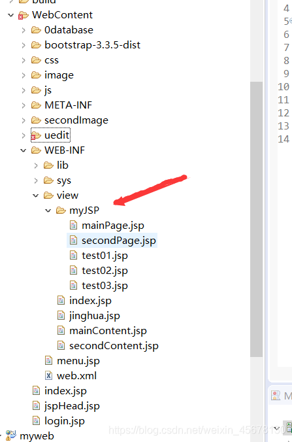The image size is (292, 442).
Task: Click the myJSP folder icon
Action: click(x=61, y=211)
